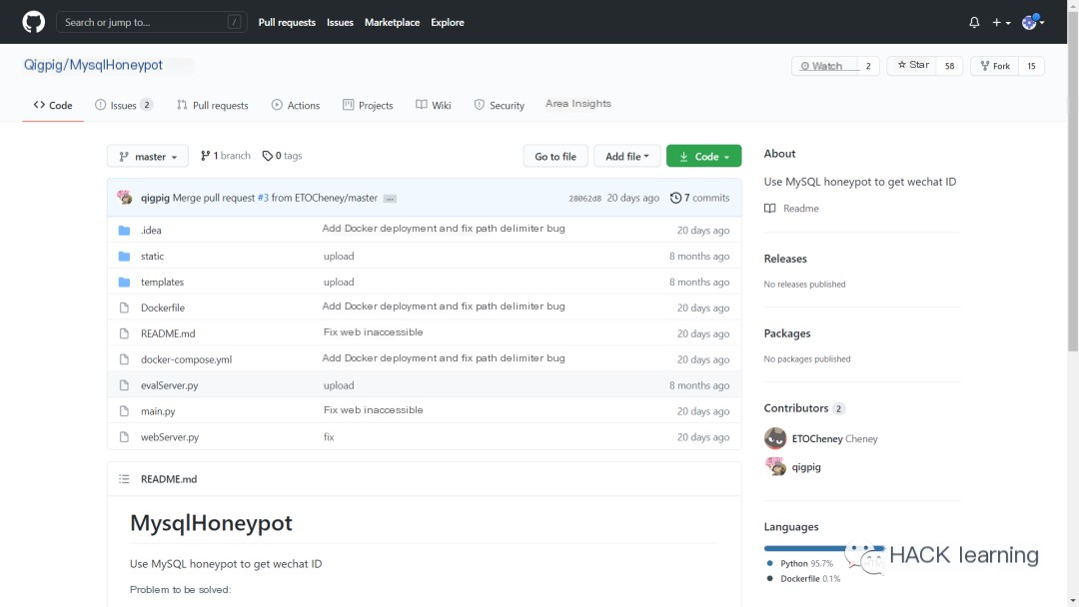View the 7 commits history

pos(699,198)
